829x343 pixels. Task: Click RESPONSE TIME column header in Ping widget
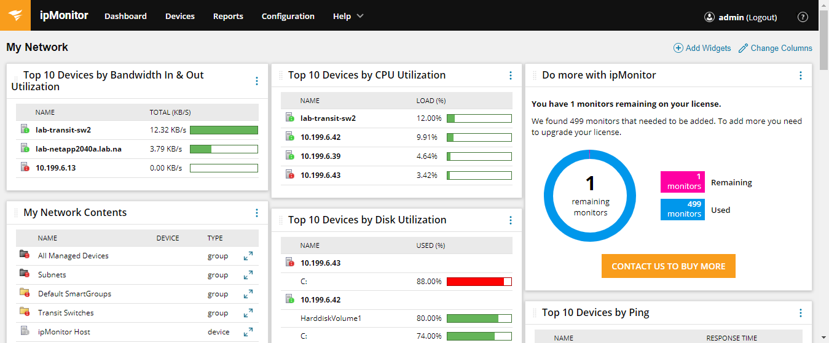[x=731, y=338]
